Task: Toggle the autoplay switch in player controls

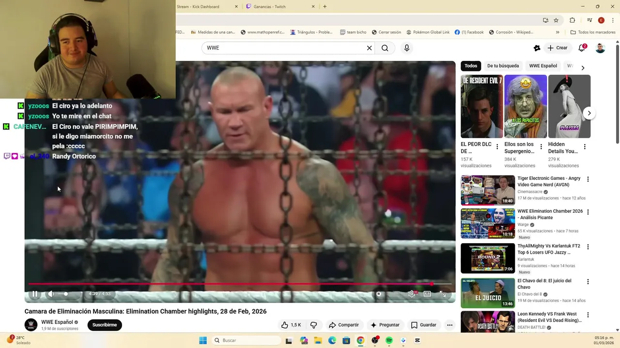Action: tap(379, 293)
